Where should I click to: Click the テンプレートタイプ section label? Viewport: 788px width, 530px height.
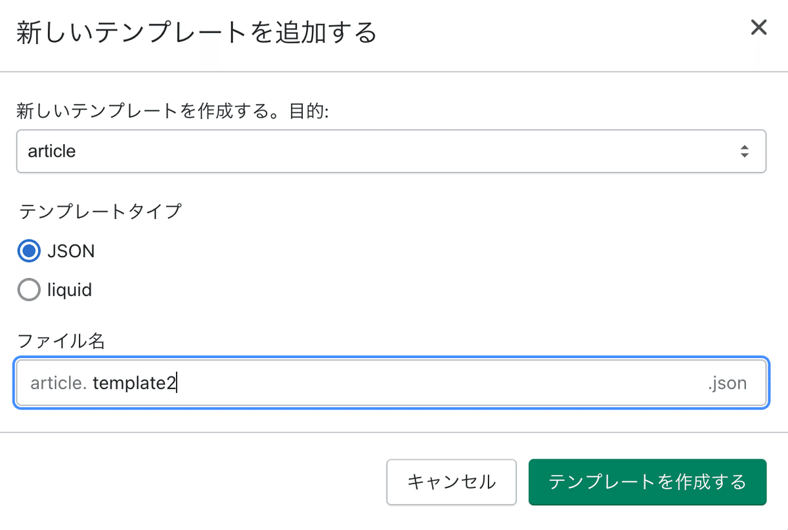click(100, 211)
